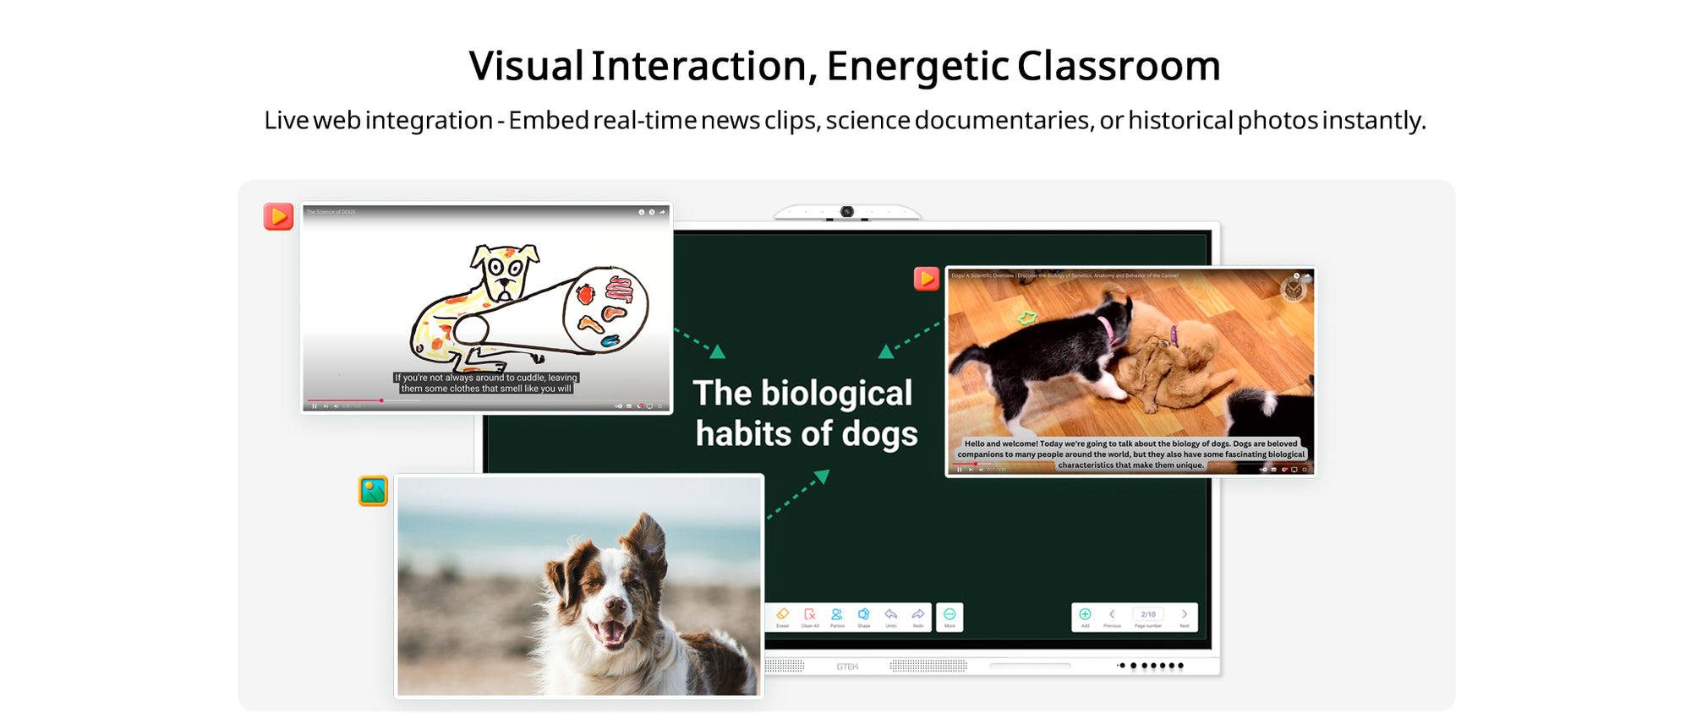The width and height of the screenshot is (1691, 713).
Task: Seek the Science of DOGS progress bar
Action: [x=484, y=400]
